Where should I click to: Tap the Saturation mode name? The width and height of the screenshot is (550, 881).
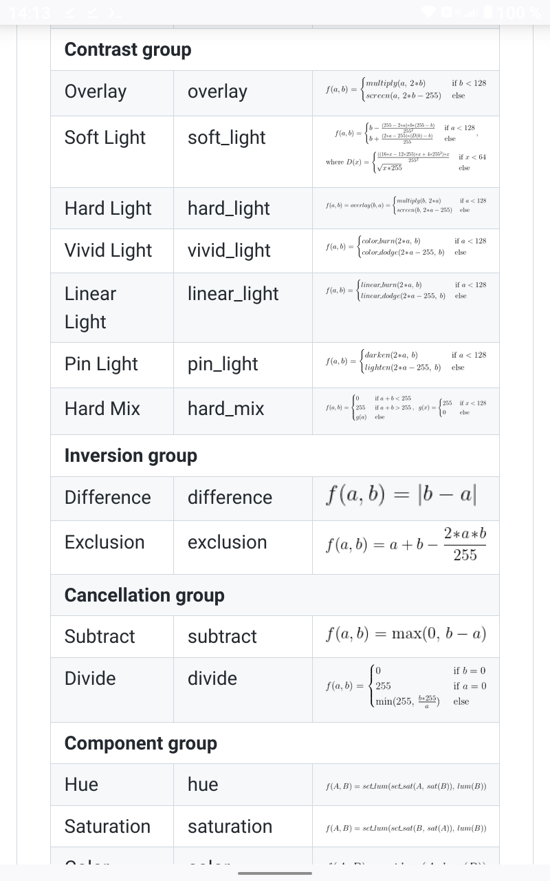[107, 827]
